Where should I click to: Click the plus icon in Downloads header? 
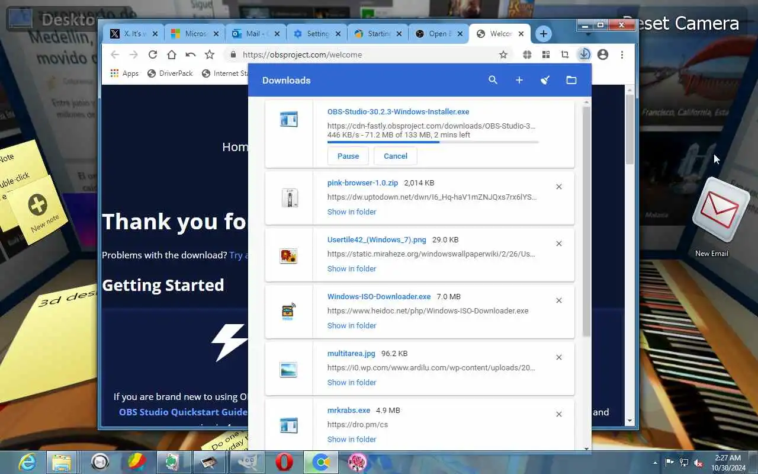click(x=519, y=80)
